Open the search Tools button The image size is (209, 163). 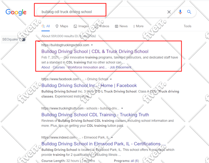pyautogui.click(x=187, y=26)
